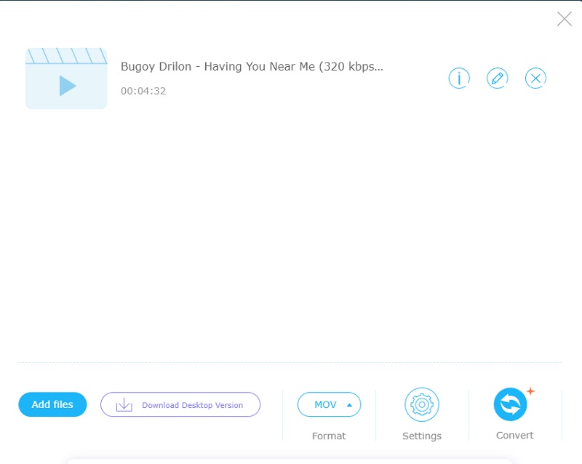Image resolution: width=582 pixels, height=464 pixels.
Task: Remove the Bugoy Drilon file from list
Action: [535, 78]
